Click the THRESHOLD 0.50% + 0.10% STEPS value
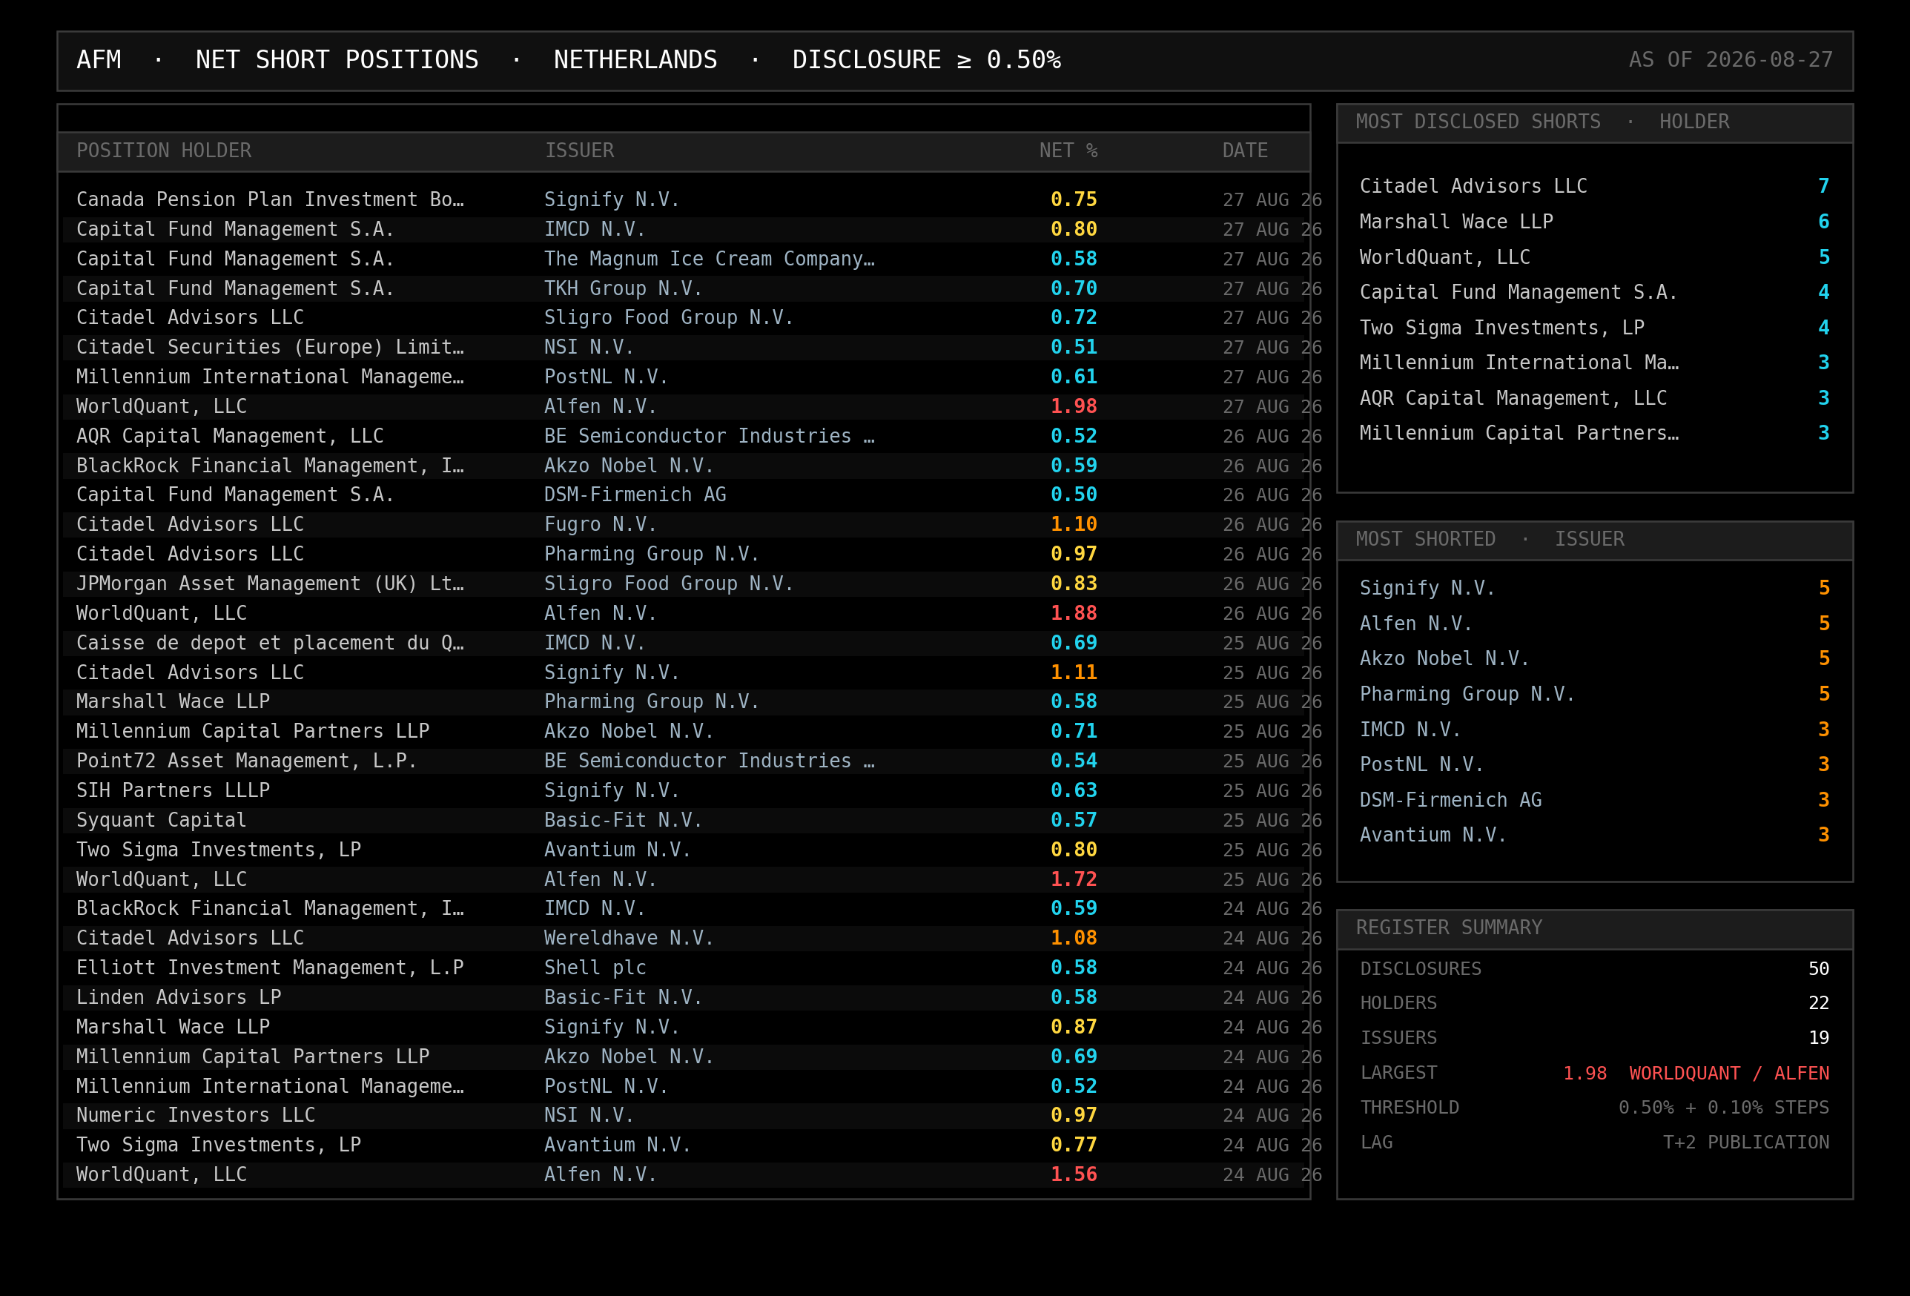This screenshot has height=1296, width=1910. [x=1723, y=1108]
